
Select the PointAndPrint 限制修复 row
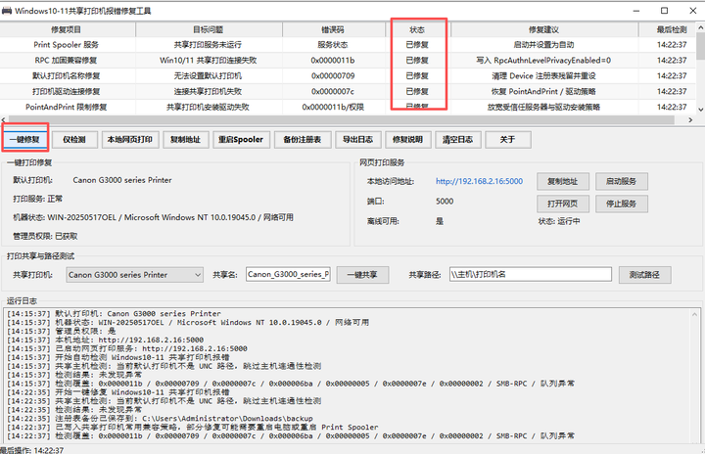(348, 107)
